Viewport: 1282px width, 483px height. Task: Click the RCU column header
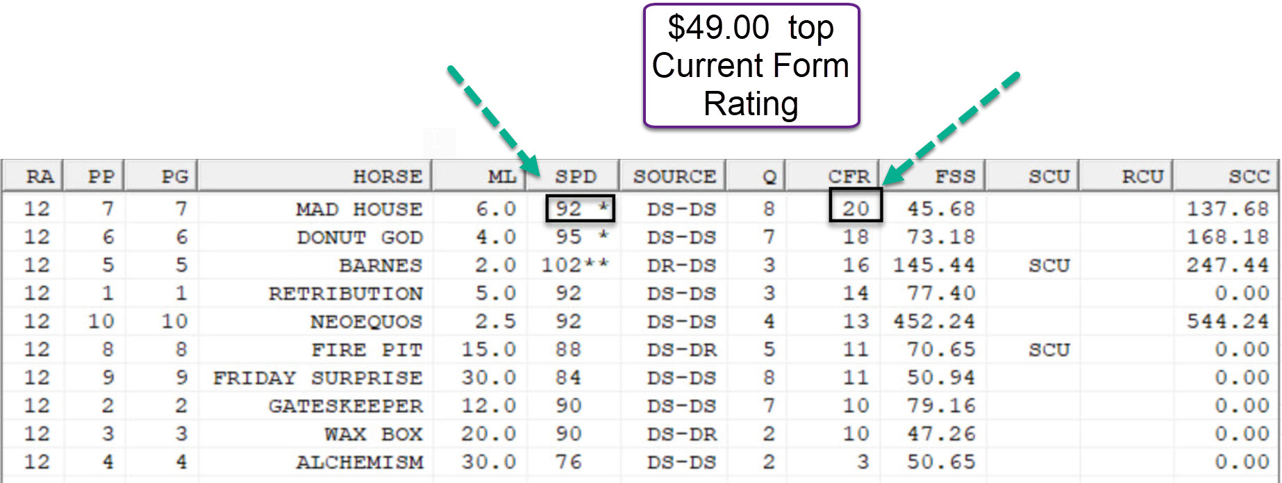click(x=1142, y=176)
